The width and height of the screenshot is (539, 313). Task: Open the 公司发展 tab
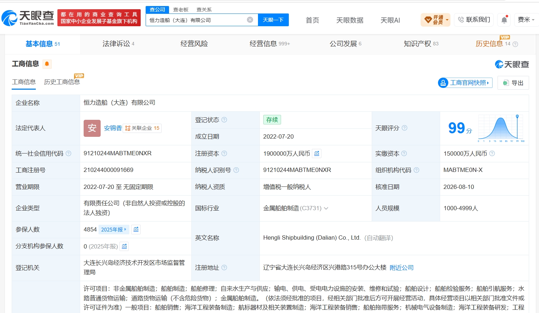tap(346, 44)
